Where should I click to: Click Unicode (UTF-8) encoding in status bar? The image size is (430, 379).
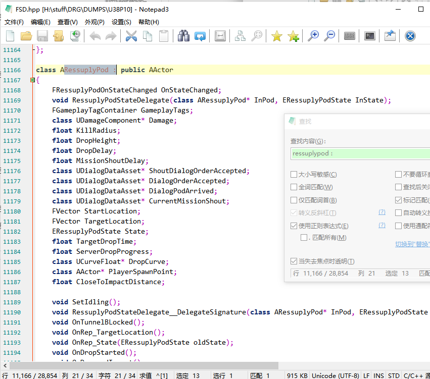tap(336, 375)
